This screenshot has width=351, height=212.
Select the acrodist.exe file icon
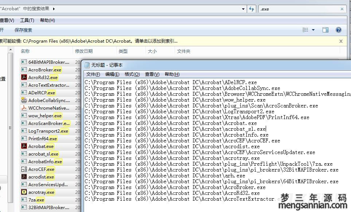pos(24,177)
